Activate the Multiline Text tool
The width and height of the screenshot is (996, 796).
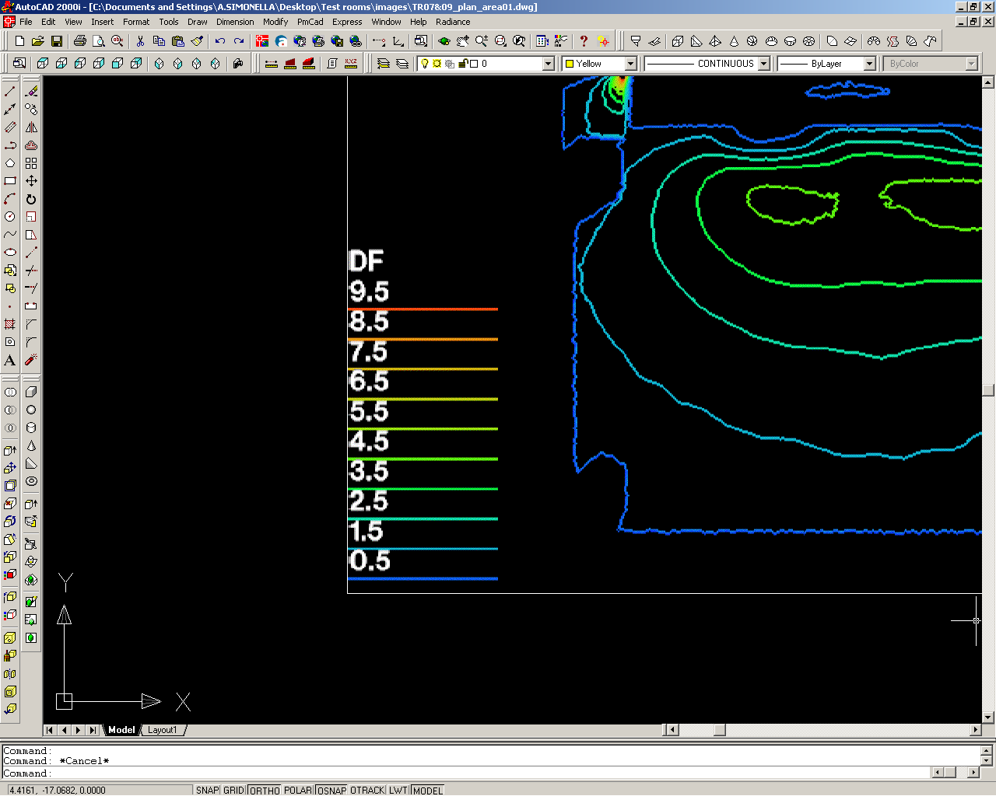tap(10, 360)
